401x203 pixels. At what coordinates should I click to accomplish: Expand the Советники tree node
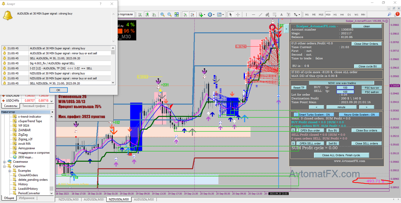point(5,162)
